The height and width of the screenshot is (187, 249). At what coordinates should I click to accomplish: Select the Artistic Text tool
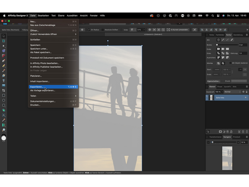3,115
